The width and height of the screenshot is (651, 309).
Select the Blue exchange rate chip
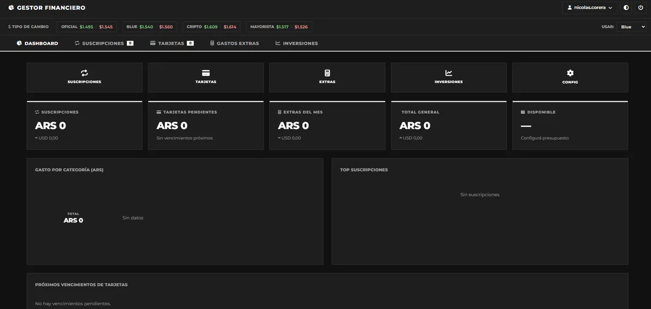click(150, 27)
